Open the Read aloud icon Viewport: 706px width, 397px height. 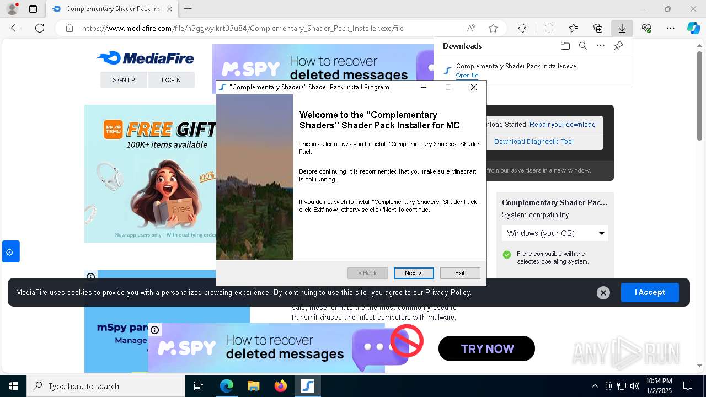pos(471,28)
